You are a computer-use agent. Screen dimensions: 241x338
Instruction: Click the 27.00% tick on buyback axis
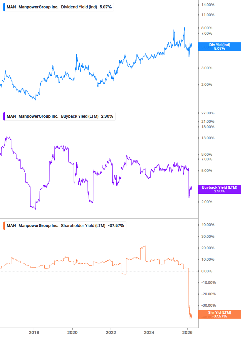[x=208, y=113]
